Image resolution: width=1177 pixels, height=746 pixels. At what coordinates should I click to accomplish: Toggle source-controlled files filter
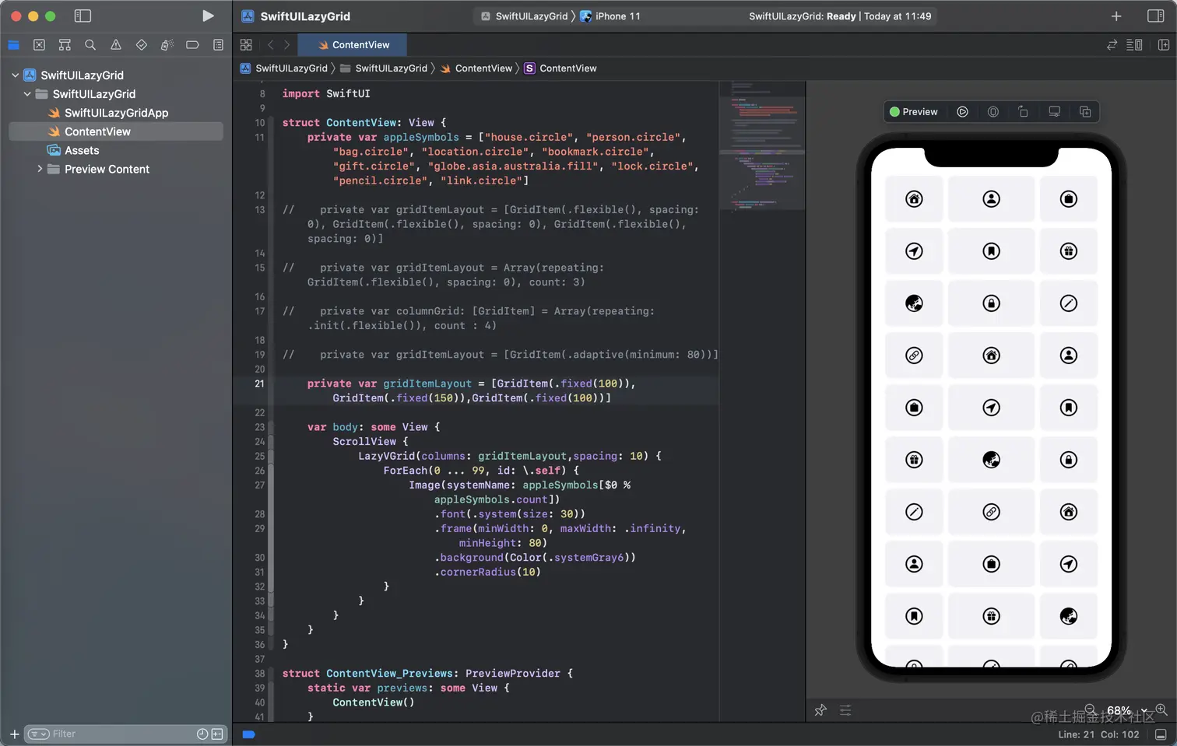[217, 734]
